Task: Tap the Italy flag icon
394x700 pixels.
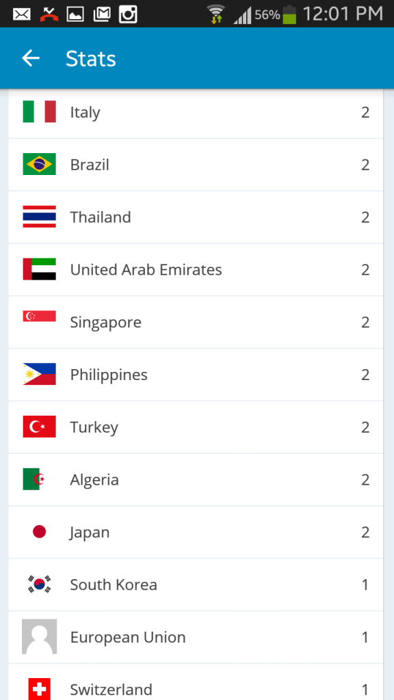Action: click(39, 112)
